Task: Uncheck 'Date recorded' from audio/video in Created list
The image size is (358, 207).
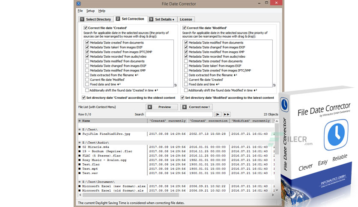Action: [x=87, y=56]
